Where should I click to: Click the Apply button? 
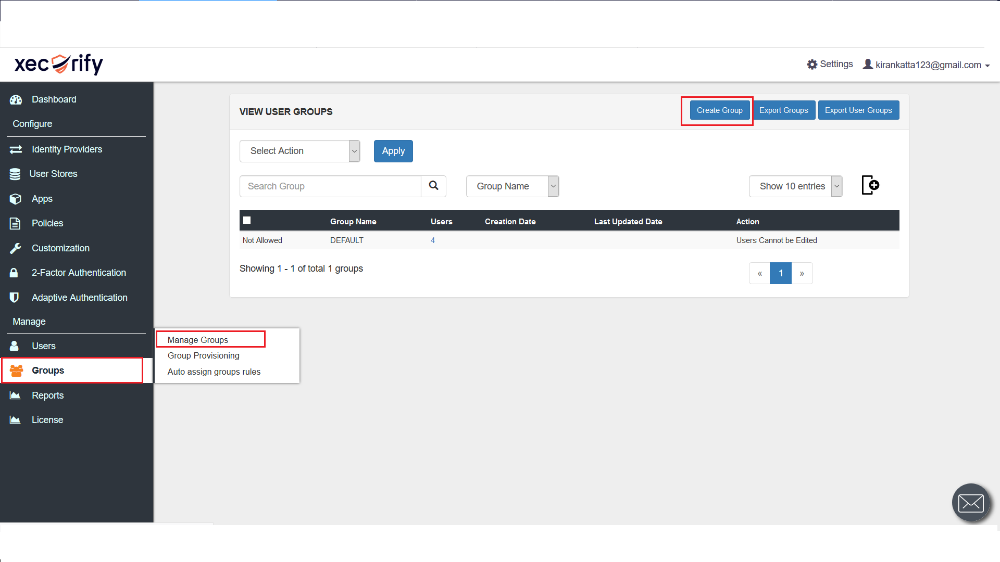(x=393, y=151)
